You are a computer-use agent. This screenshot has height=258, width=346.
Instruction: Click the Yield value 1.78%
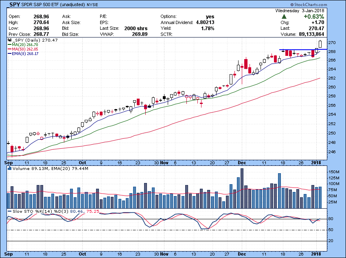208,28
